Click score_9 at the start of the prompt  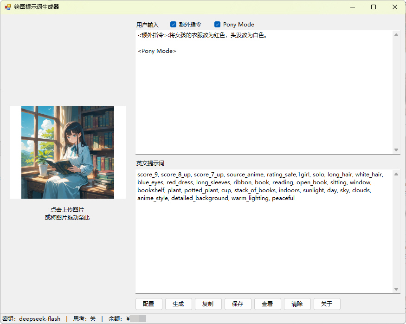coord(148,175)
